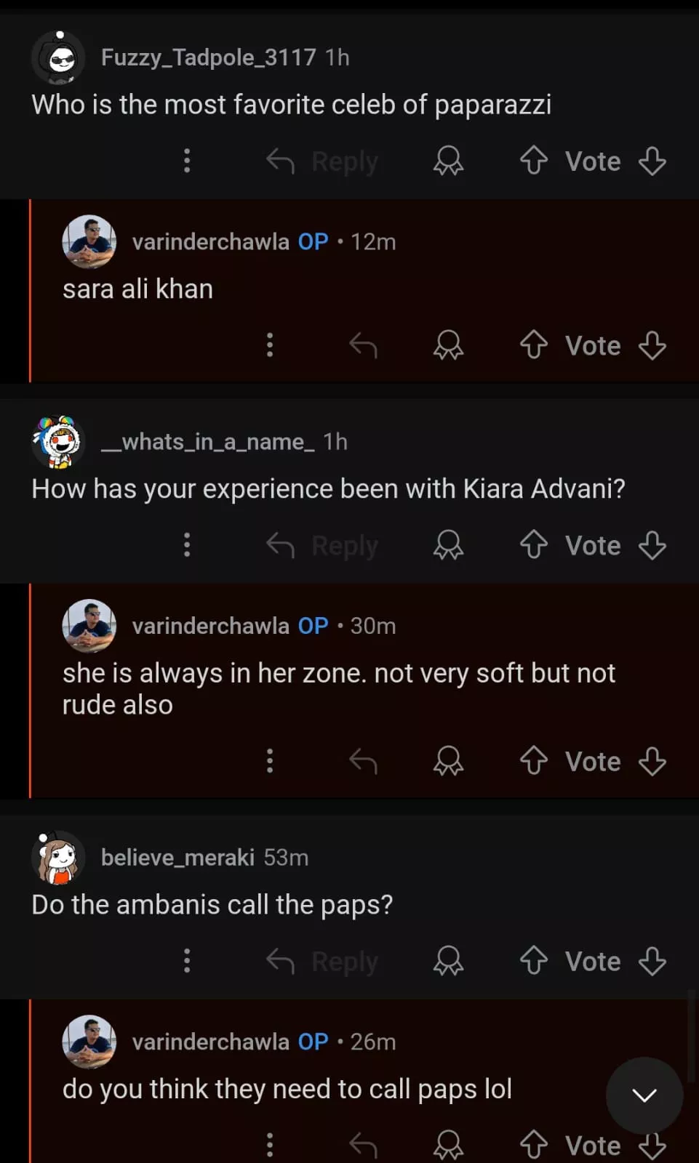The image size is (699, 1163).
Task: Upvote Fuzzy_Tadpole_3117's paparazzi question
Action: 534,161
